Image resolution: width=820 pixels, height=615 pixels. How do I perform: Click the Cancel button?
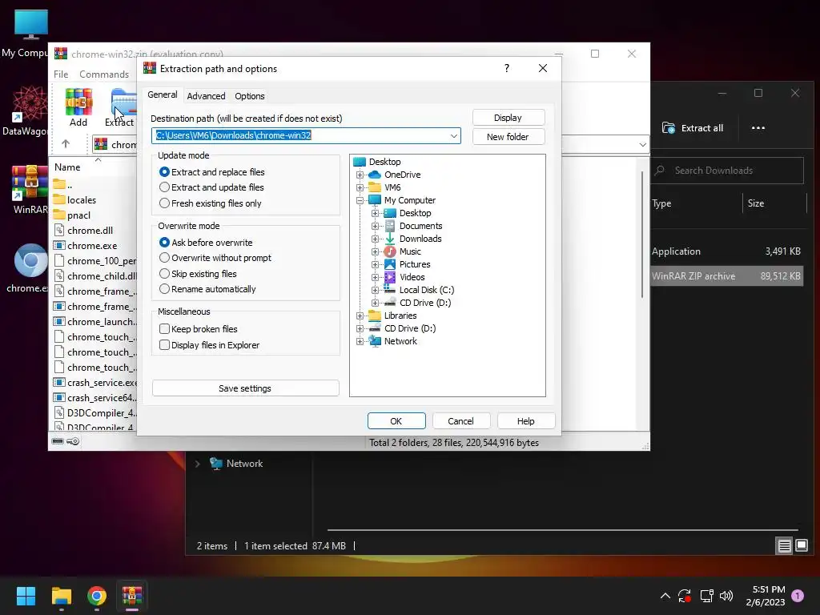(460, 421)
